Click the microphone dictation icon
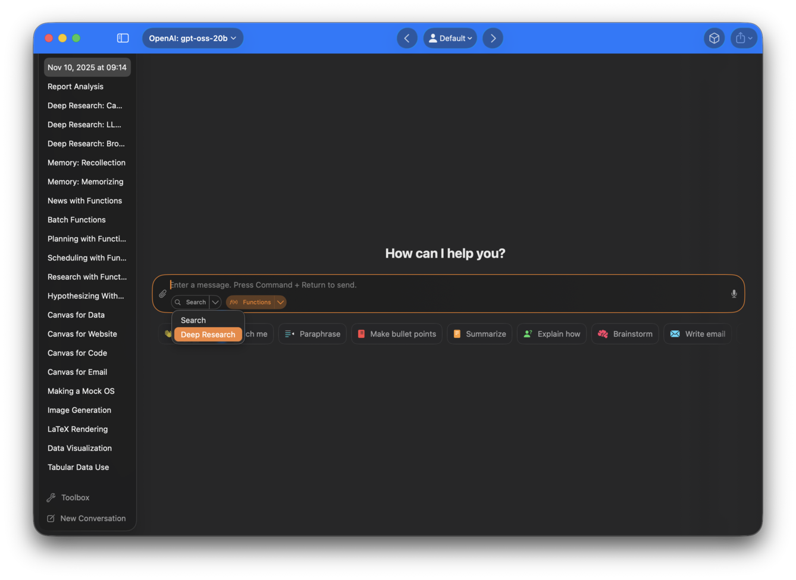 (x=734, y=294)
